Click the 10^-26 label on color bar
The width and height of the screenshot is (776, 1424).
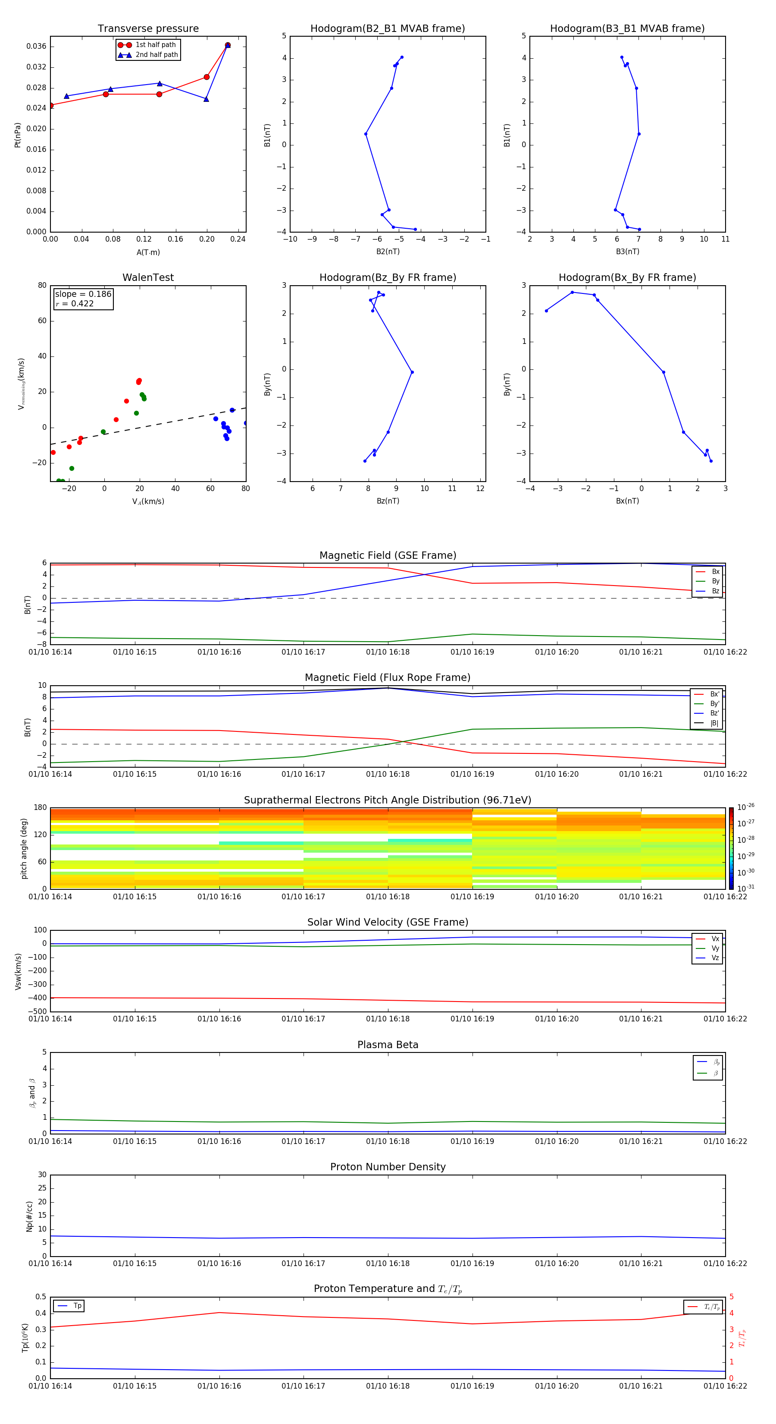coord(746,807)
